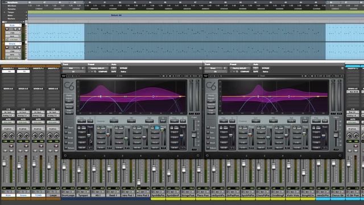
Task: Click the Output fader of the Snare C6 plugin
Action: click(336, 134)
